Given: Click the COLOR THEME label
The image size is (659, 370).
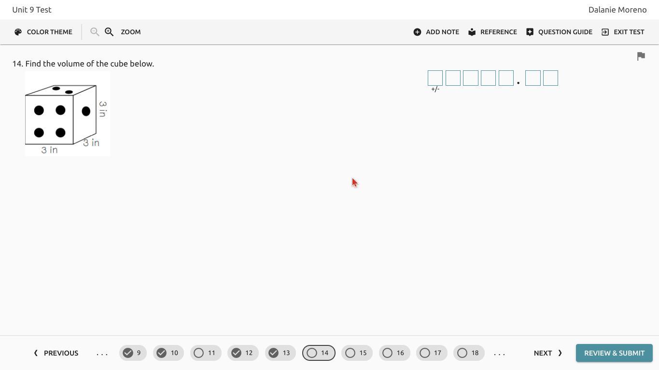Looking at the screenshot, I should tap(50, 32).
